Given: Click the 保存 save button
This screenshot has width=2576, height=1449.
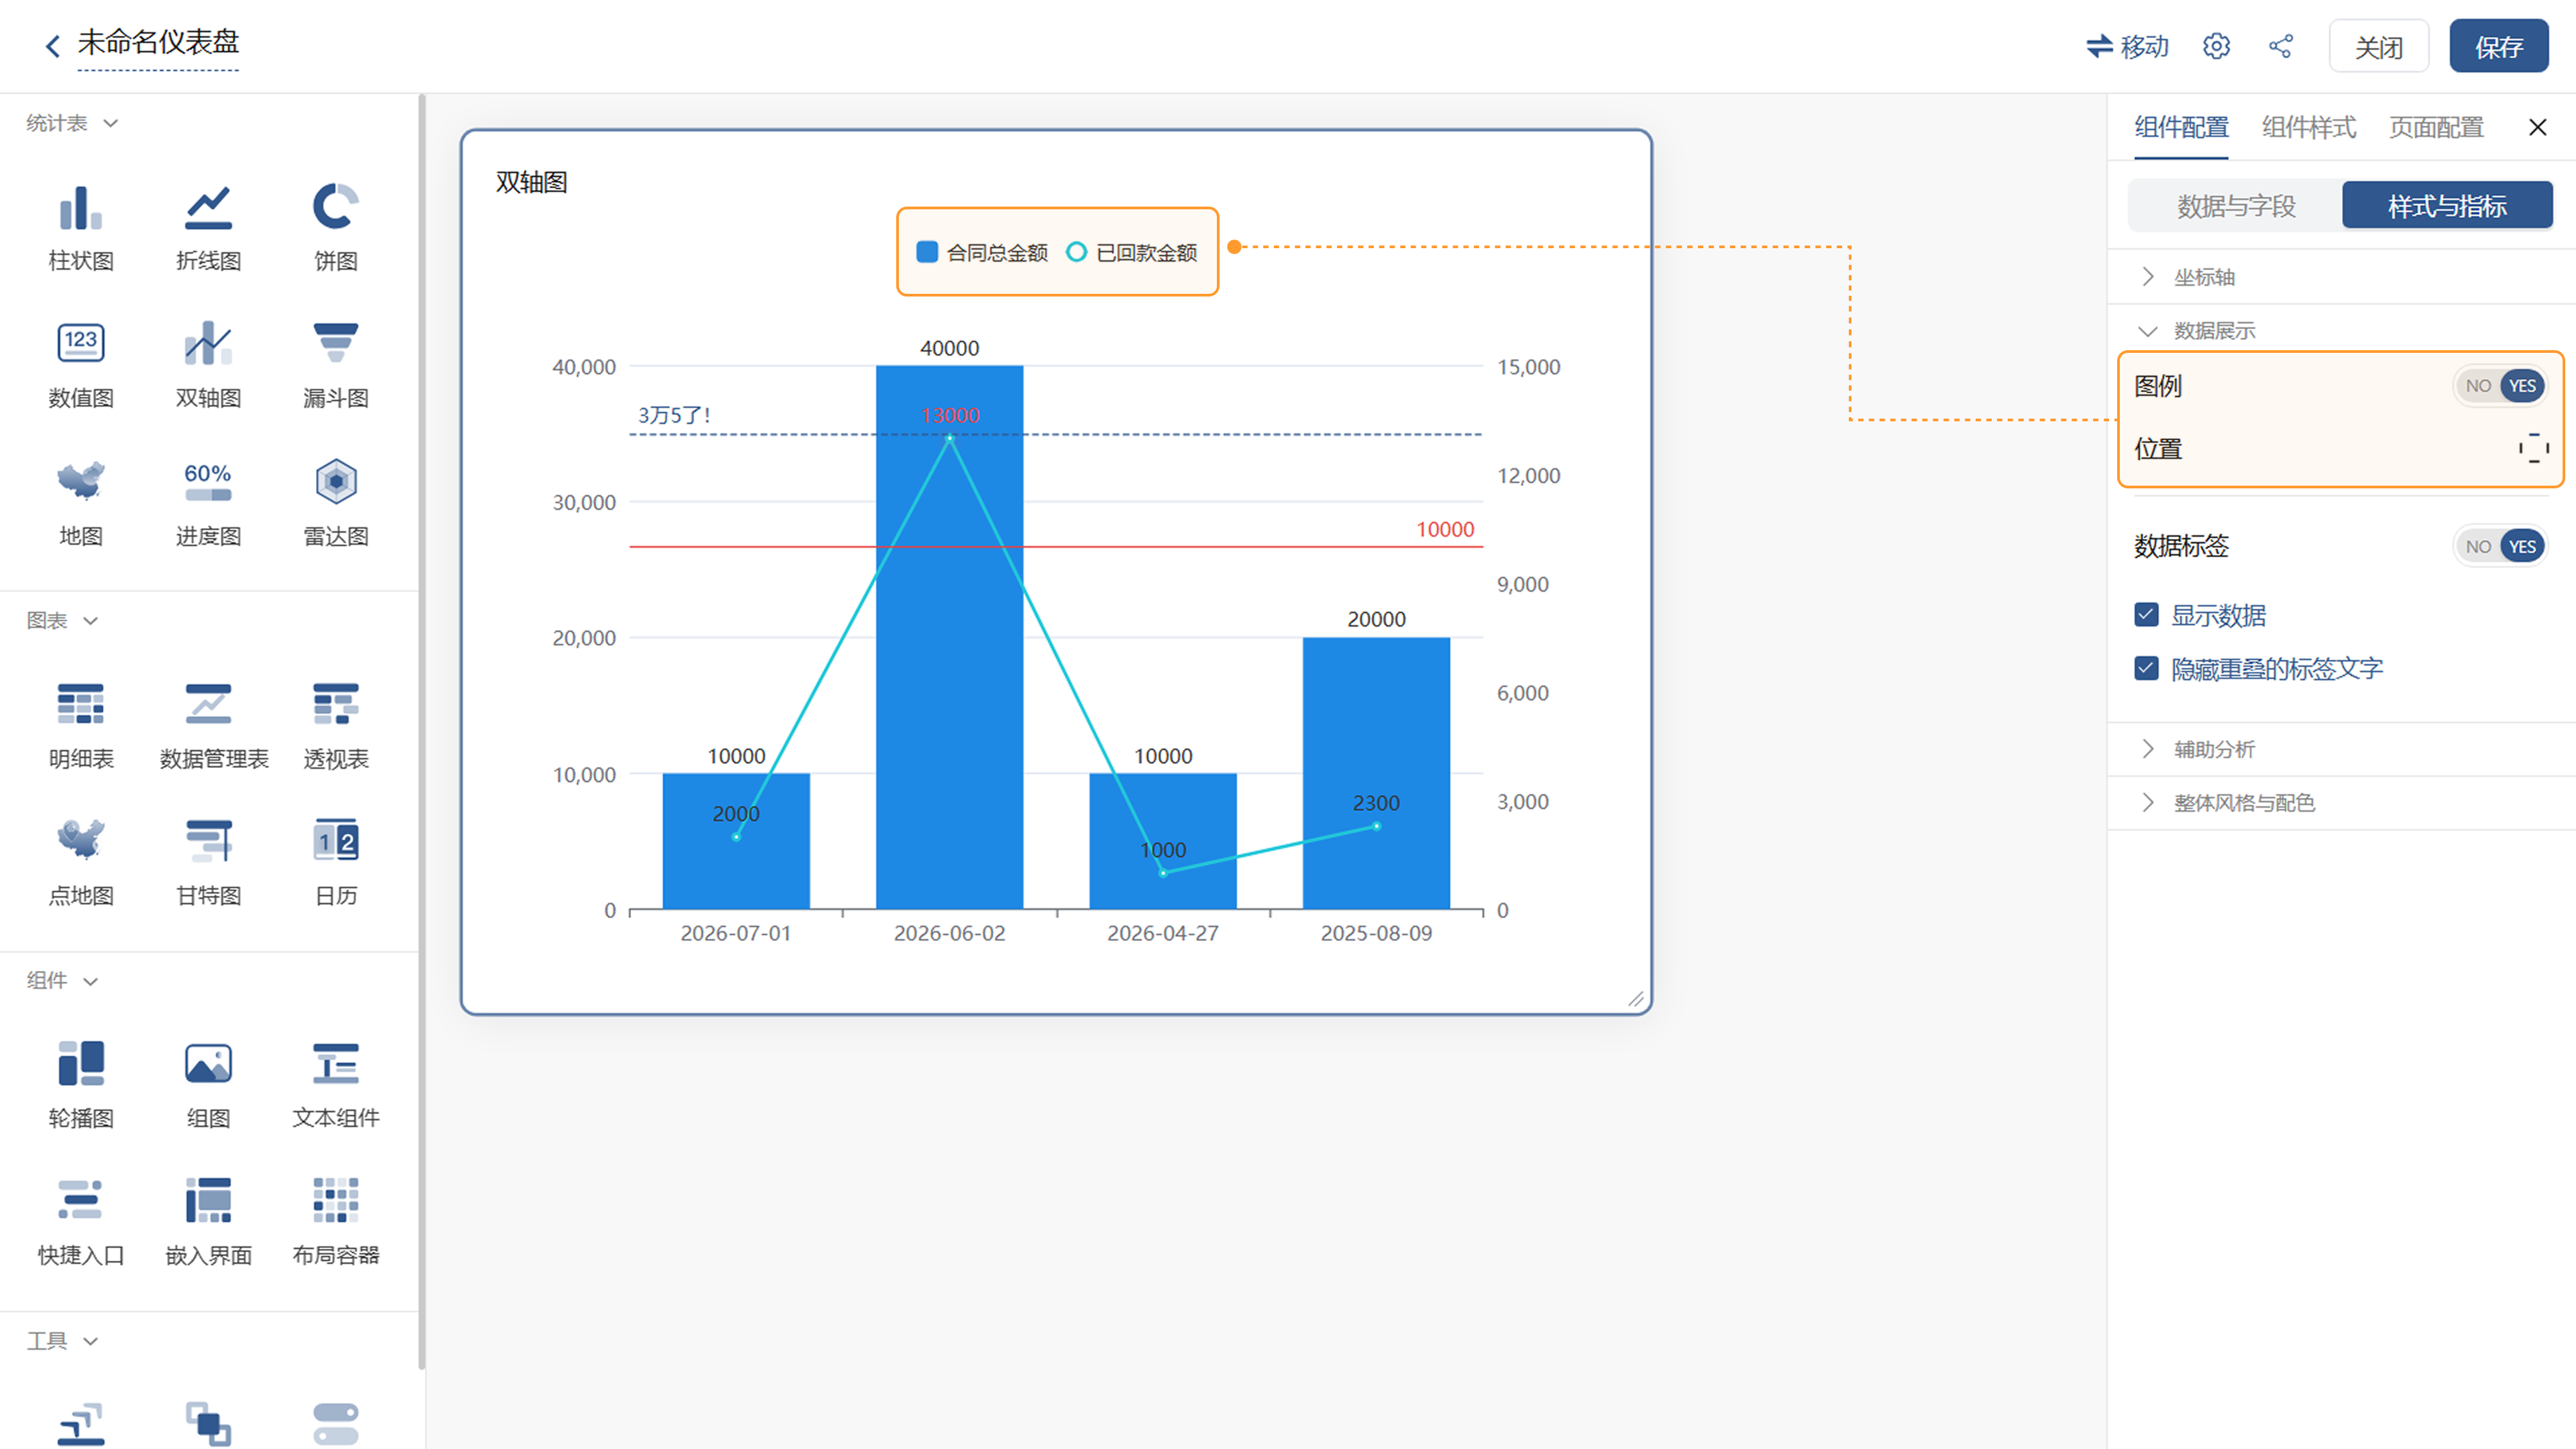Looking at the screenshot, I should [2498, 46].
